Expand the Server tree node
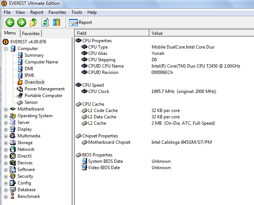 pyautogui.click(x=6, y=123)
